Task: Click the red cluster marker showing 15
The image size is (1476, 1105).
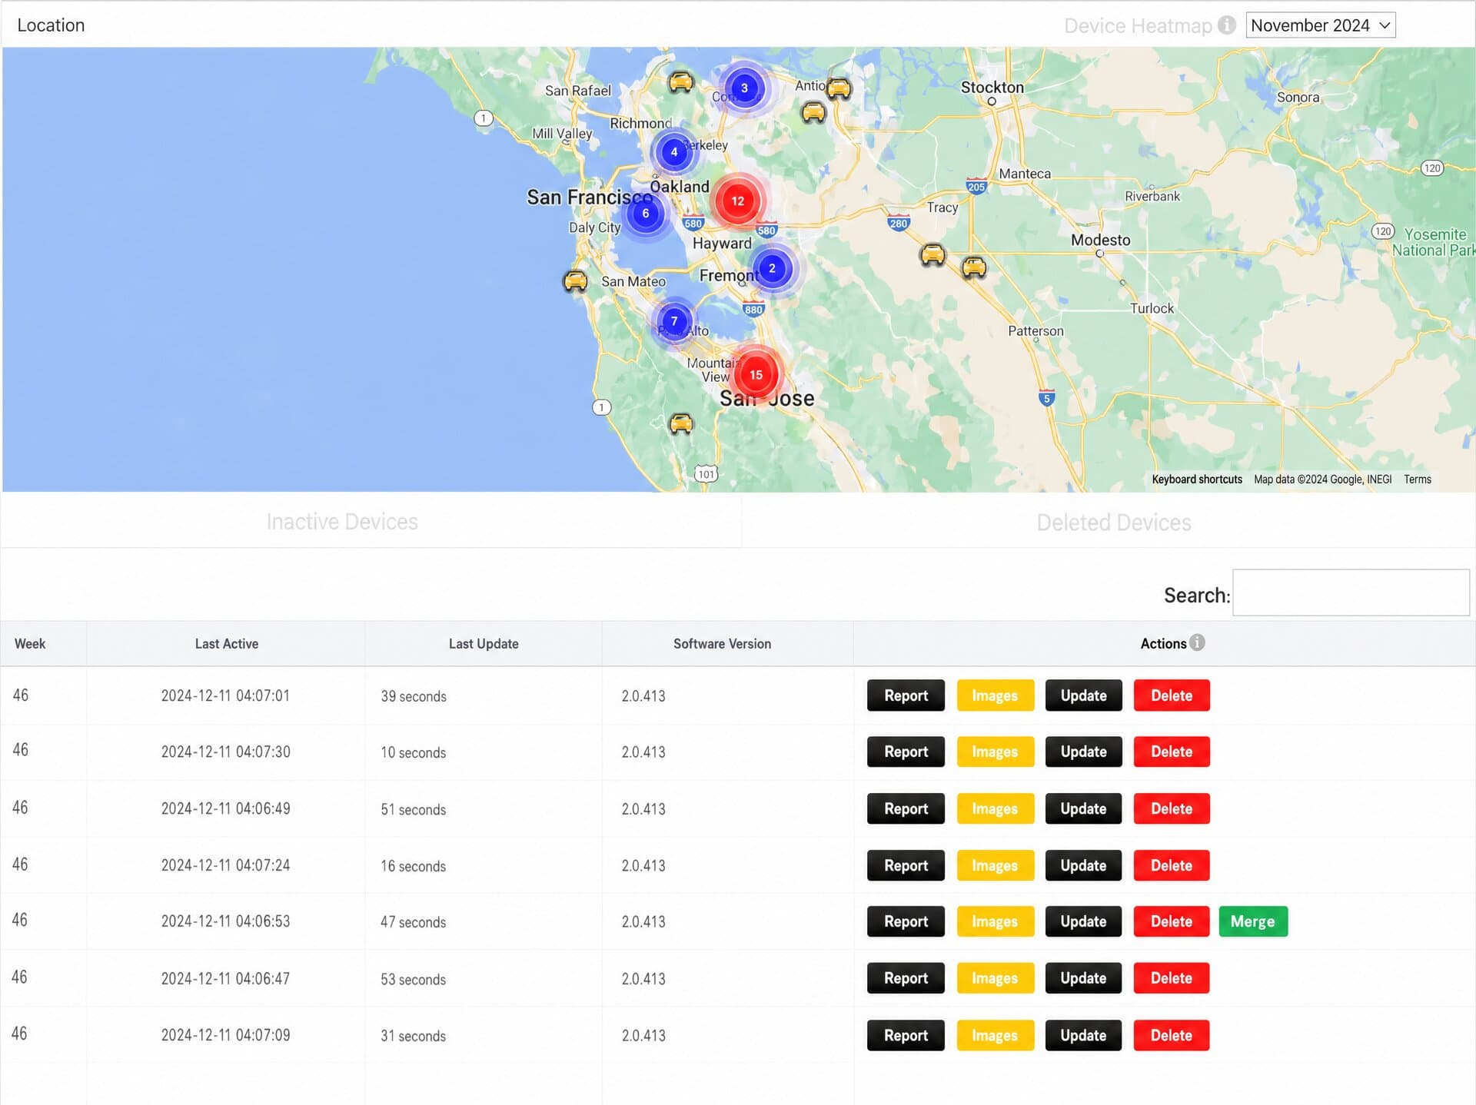Action: 756,375
